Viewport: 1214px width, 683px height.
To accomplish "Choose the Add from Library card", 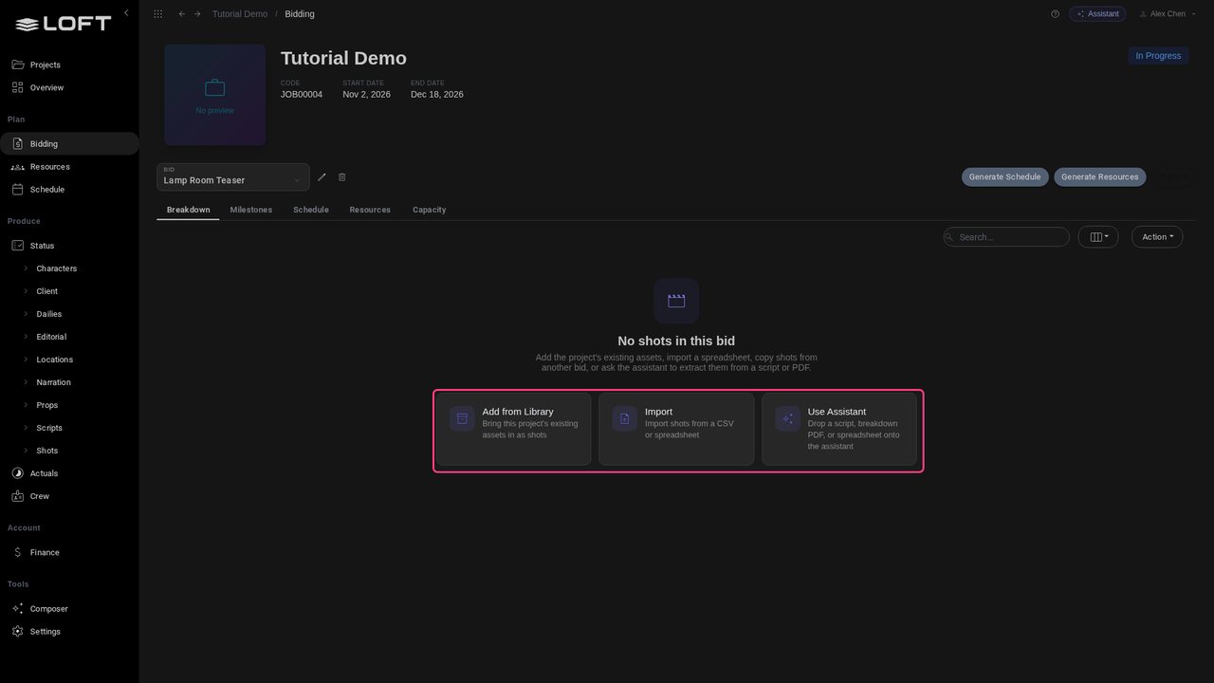I will click(514, 430).
